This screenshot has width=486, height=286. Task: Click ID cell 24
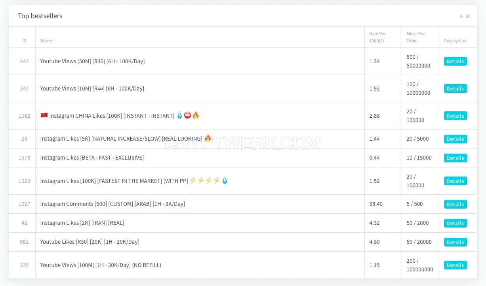click(24, 139)
